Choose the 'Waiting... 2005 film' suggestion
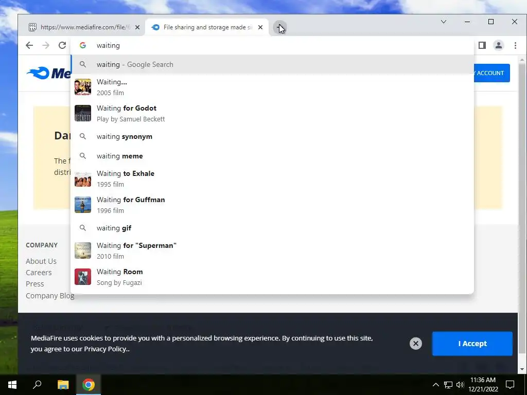This screenshot has height=395, width=527. [272, 87]
